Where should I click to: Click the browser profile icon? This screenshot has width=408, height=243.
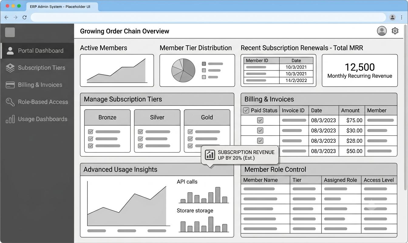393,17
